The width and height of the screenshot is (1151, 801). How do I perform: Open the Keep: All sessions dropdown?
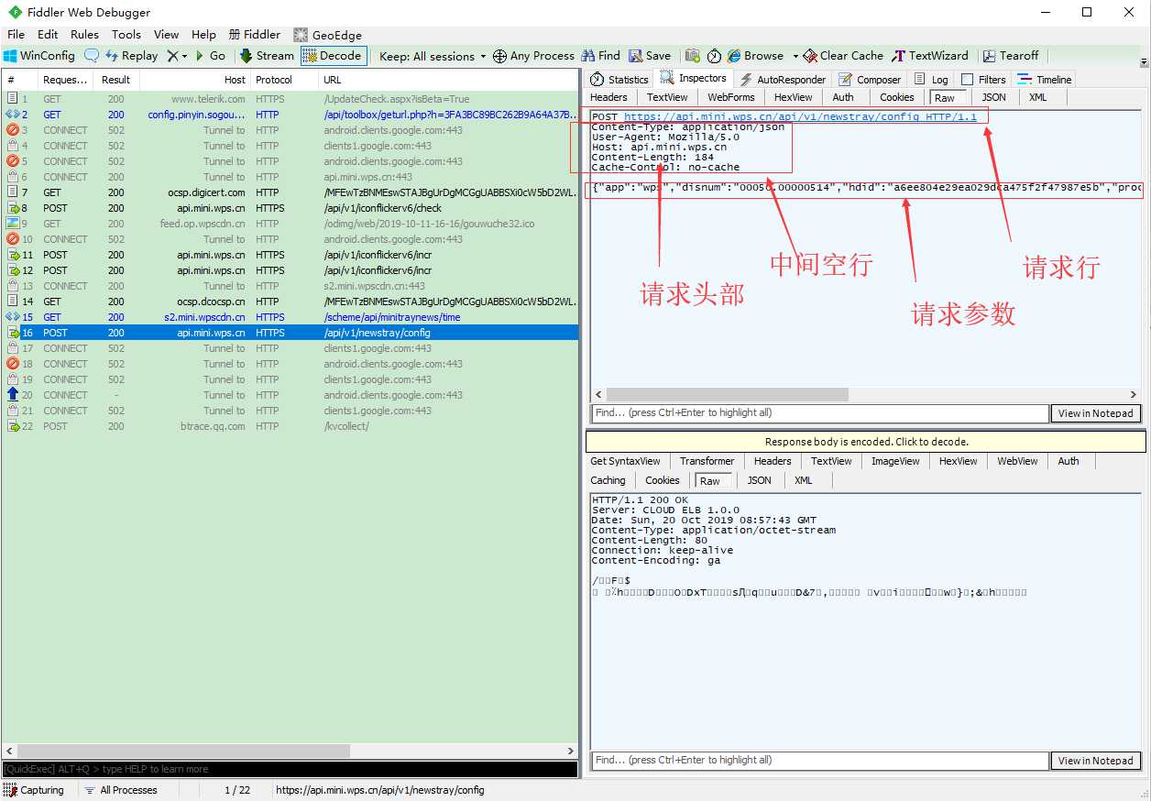click(x=433, y=56)
